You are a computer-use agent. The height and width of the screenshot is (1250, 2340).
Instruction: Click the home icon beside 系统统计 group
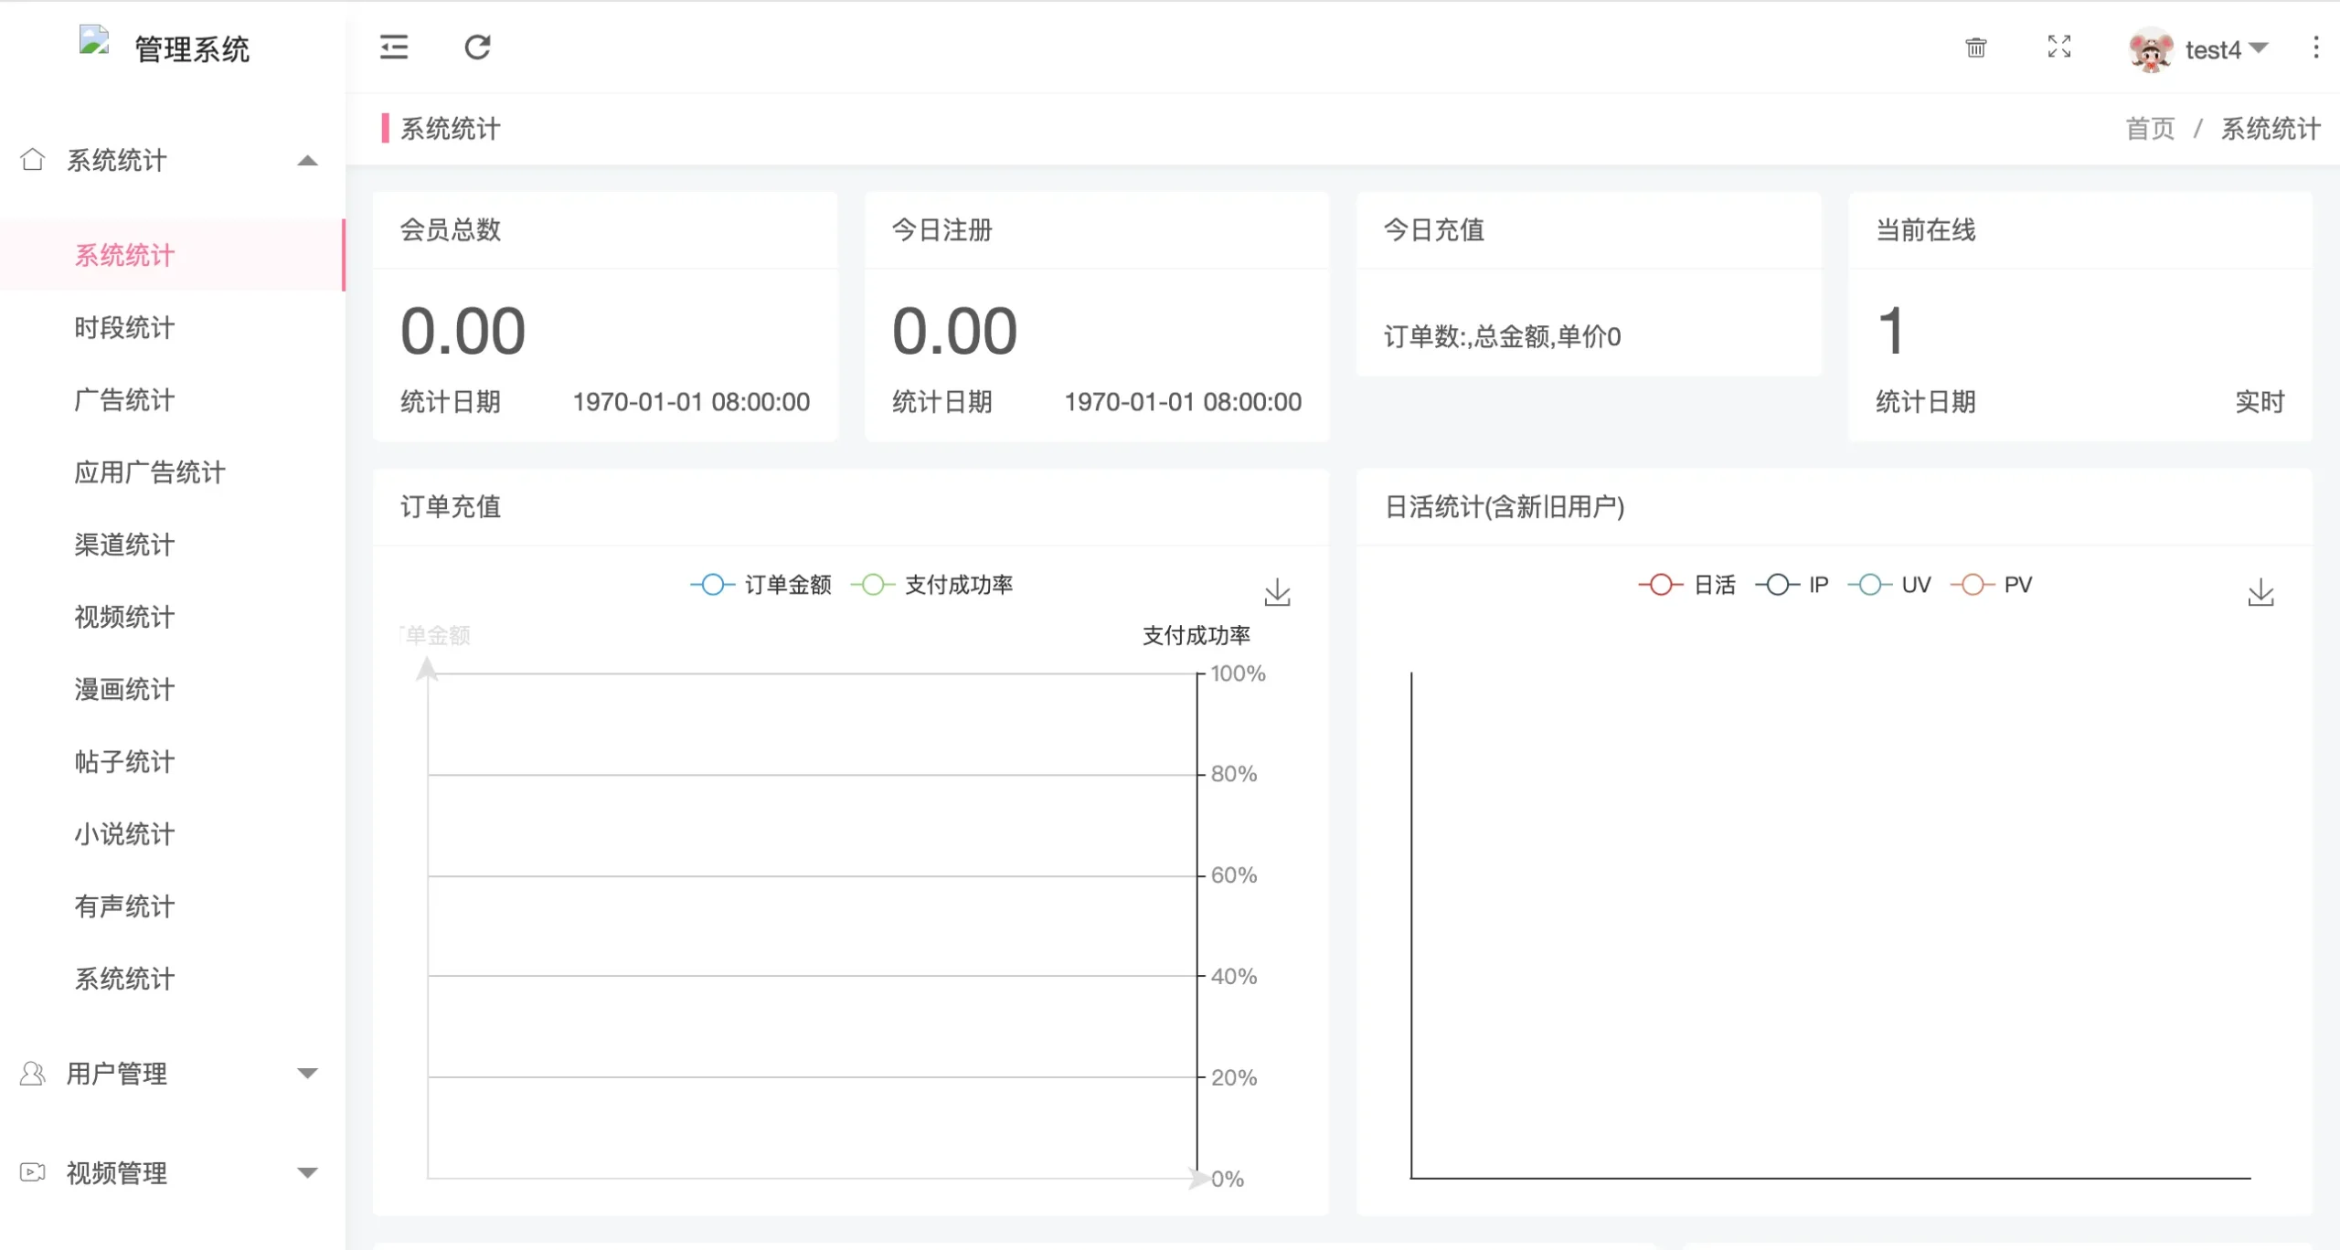pos(32,159)
